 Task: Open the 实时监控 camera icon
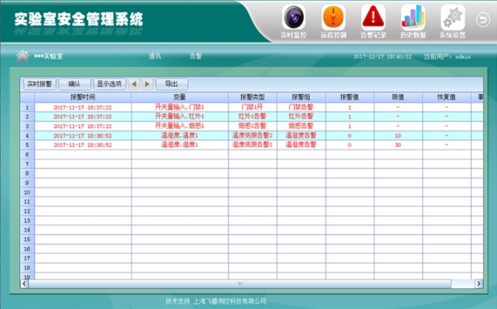tap(293, 17)
